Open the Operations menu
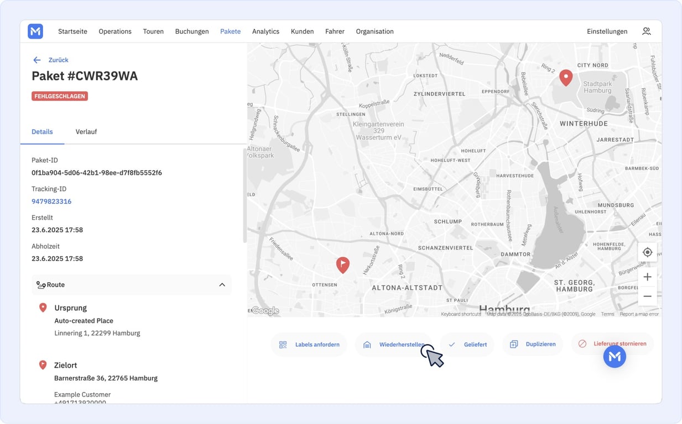The height and width of the screenshot is (424, 682). coord(115,31)
